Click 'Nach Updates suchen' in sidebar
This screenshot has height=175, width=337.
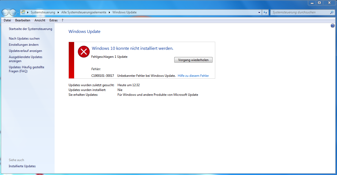point(24,39)
